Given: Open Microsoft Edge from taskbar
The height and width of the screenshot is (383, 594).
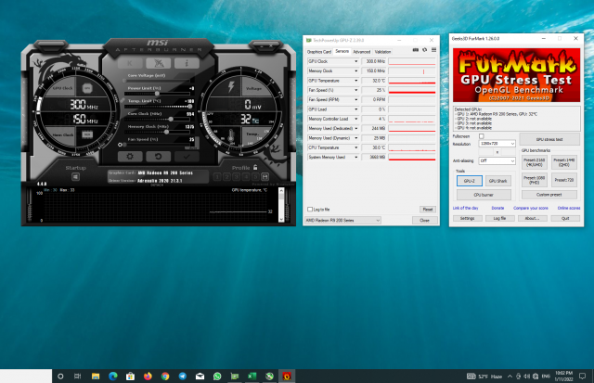Looking at the screenshot, I should (113, 377).
